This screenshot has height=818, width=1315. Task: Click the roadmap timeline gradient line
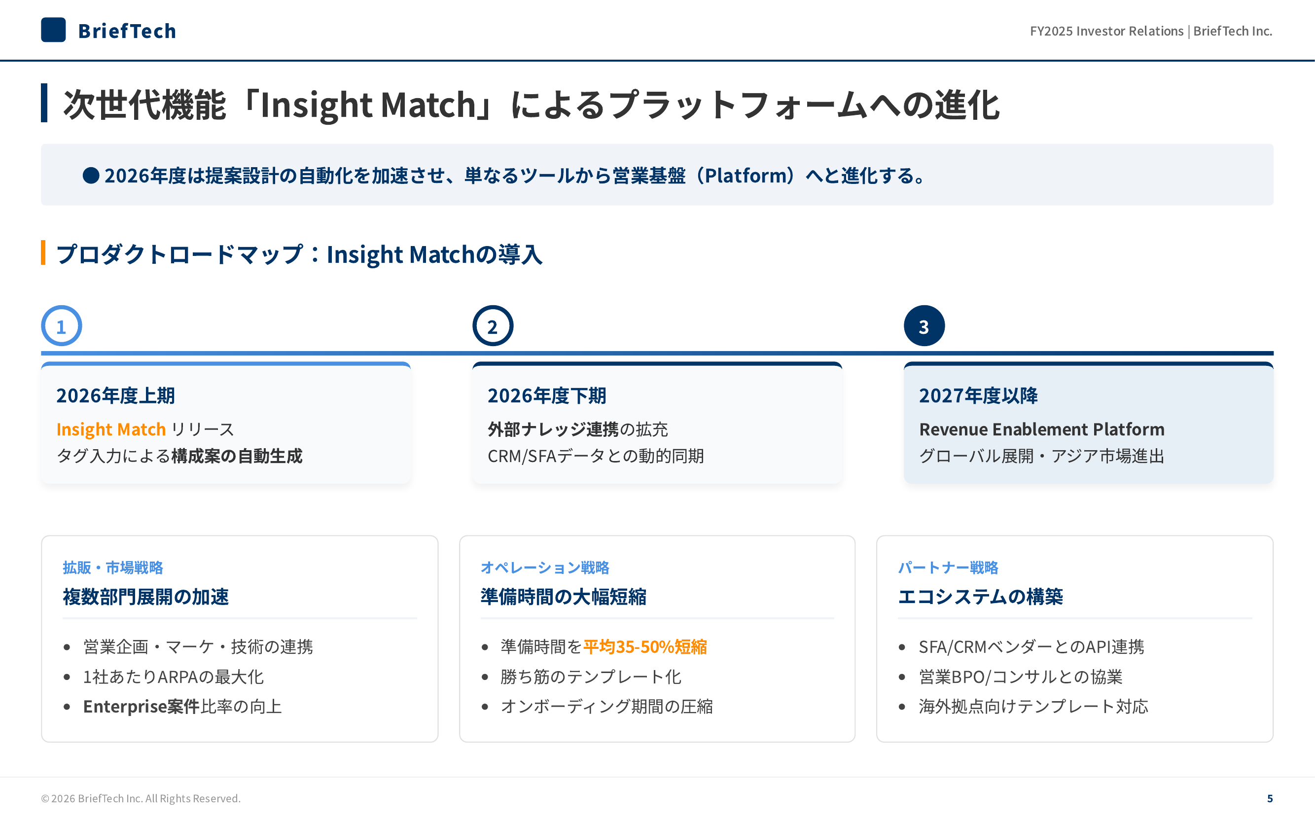pos(703,353)
